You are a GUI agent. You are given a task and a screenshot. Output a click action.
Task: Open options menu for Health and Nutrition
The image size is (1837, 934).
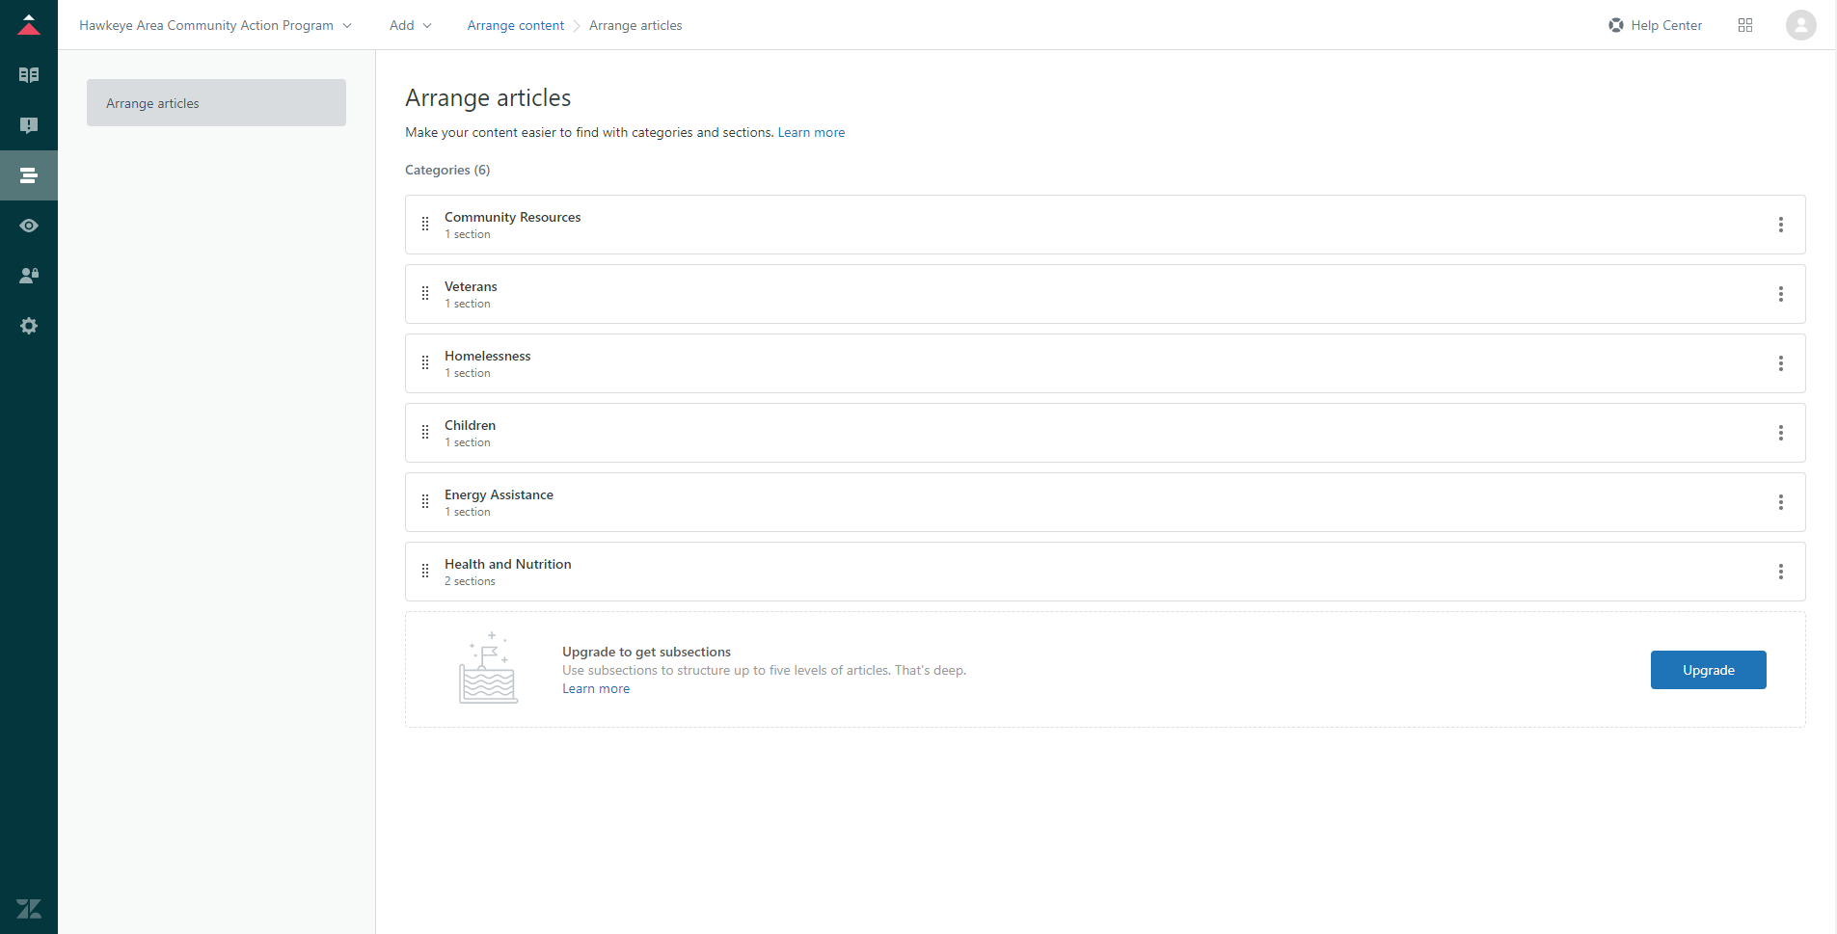click(1780, 572)
